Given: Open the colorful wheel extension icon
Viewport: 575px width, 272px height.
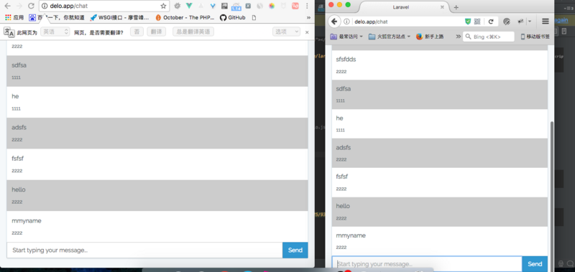Looking at the screenshot, I should 272,6.
